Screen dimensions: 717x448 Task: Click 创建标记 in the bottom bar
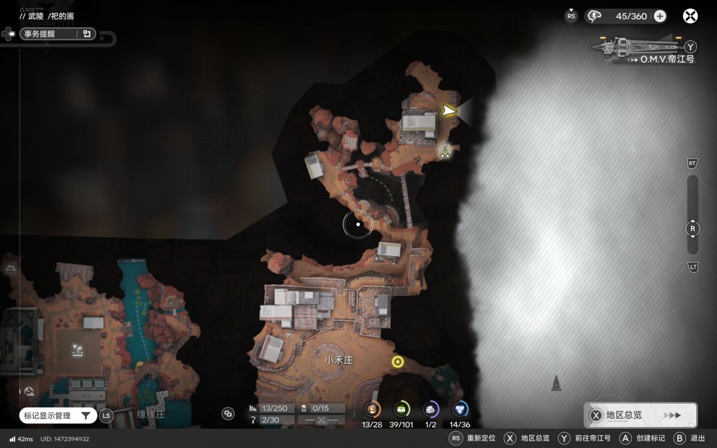651,438
